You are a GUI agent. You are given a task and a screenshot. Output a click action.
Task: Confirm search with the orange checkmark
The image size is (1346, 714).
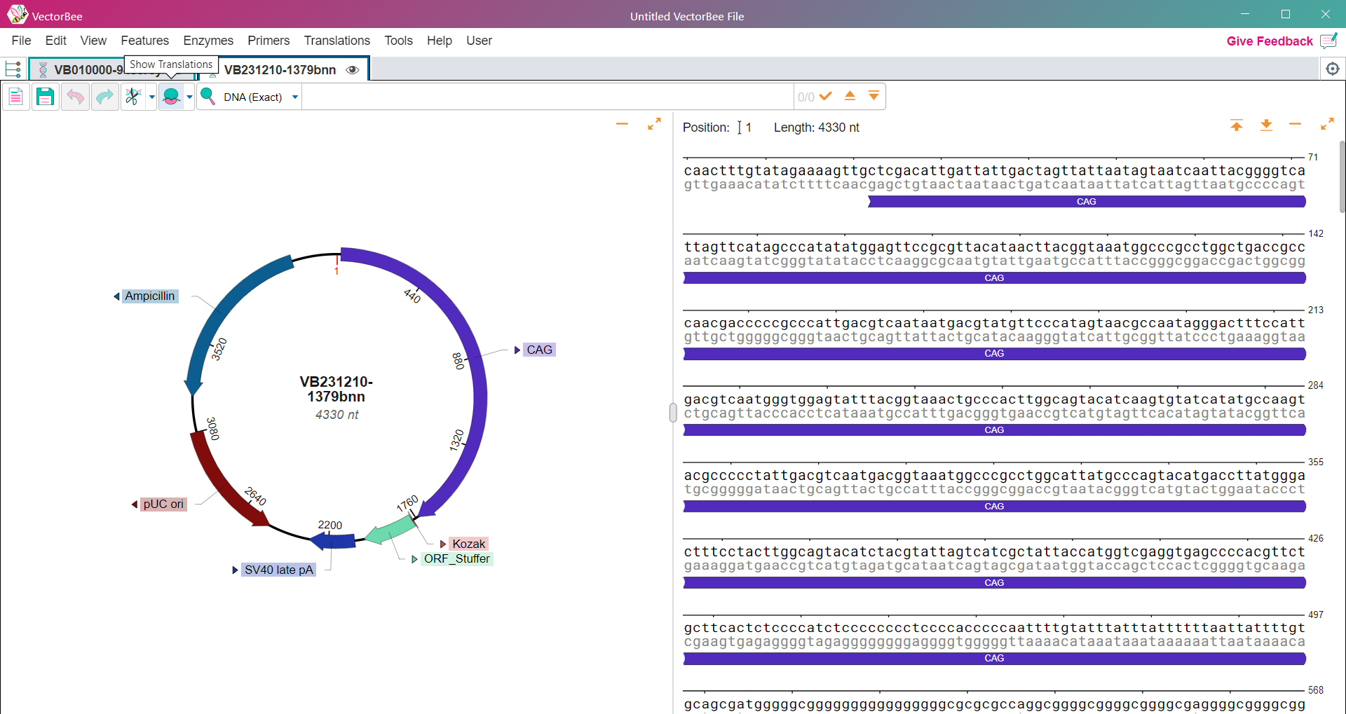pyautogui.click(x=826, y=96)
